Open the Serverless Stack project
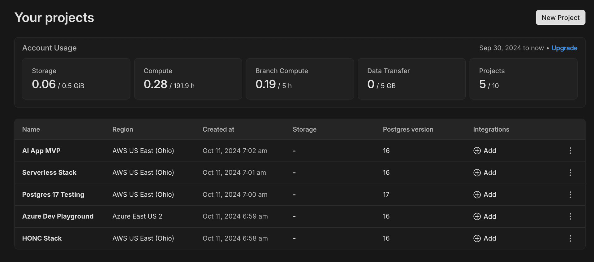The width and height of the screenshot is (594, 262). (49, 173)
